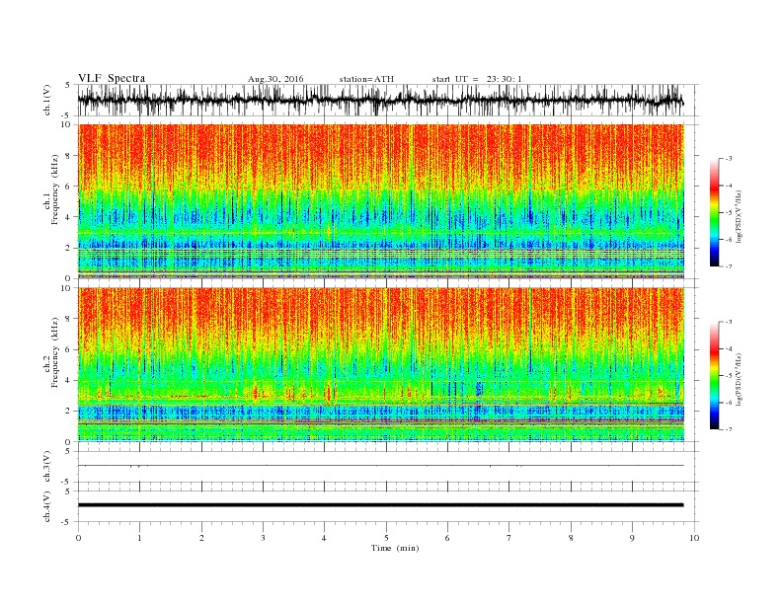Viewport: 782px width, 604px height.
Task: Click time axis tick label "5"
Action: [386, 538]
